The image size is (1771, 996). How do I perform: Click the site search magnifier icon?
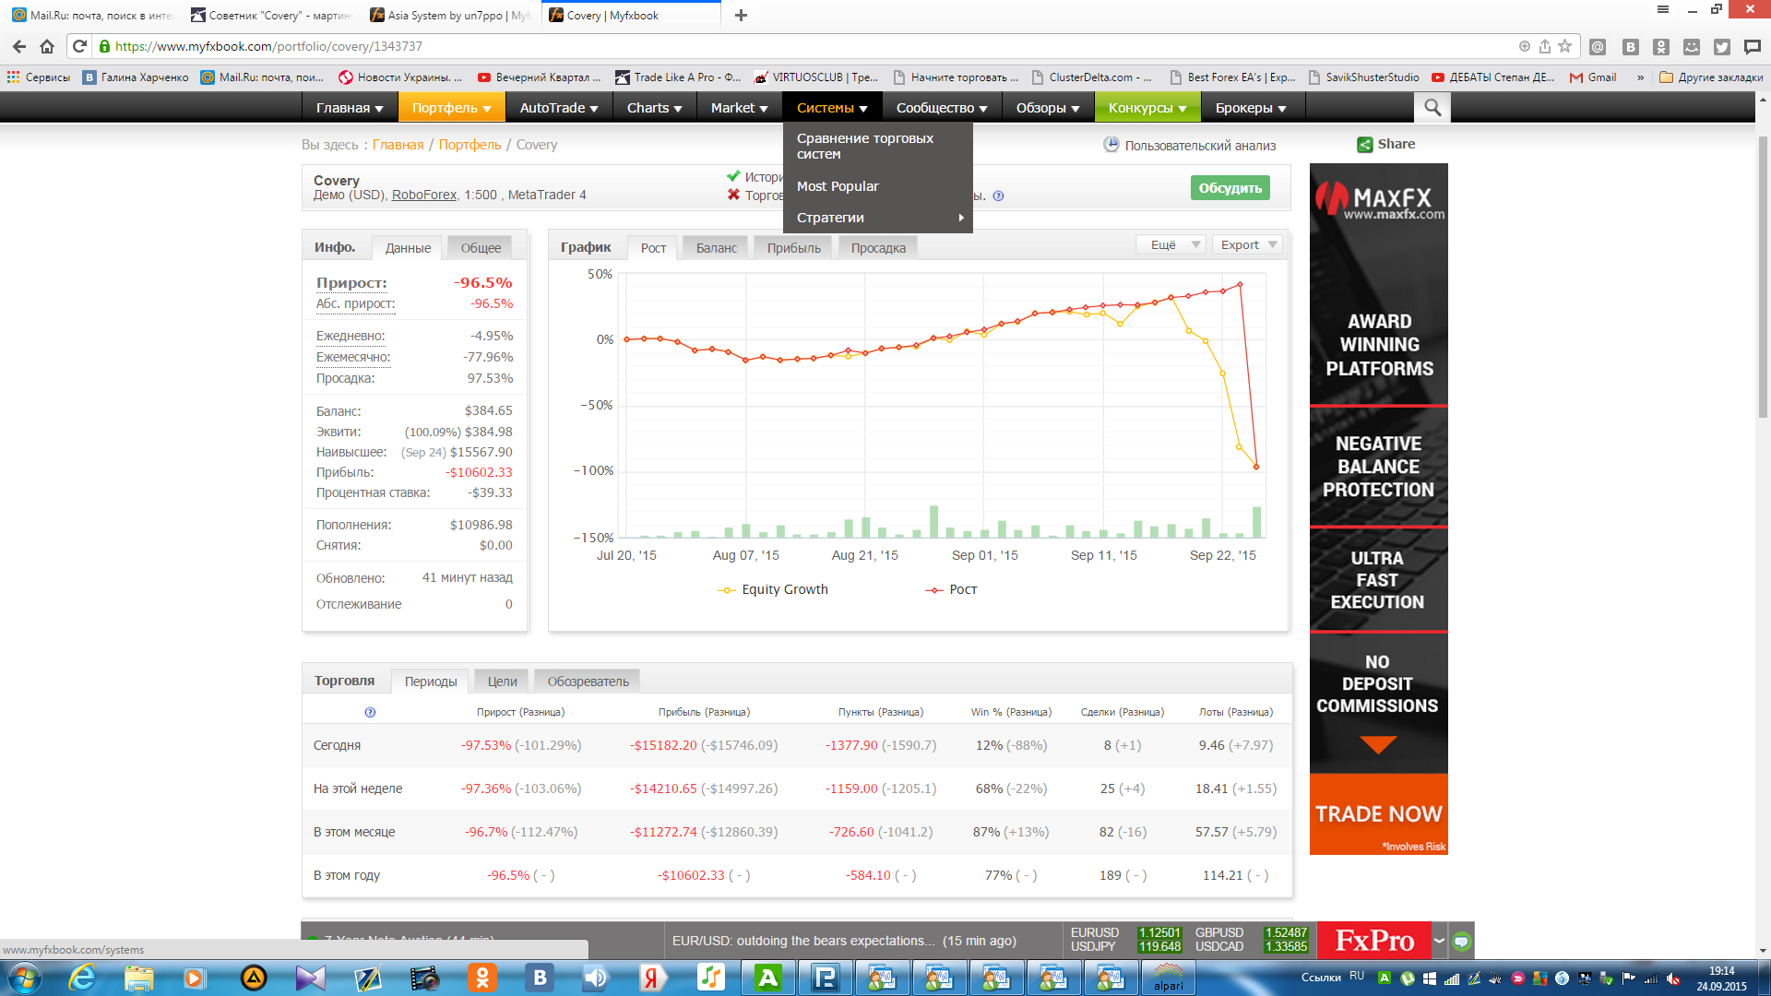point(1432,108)
